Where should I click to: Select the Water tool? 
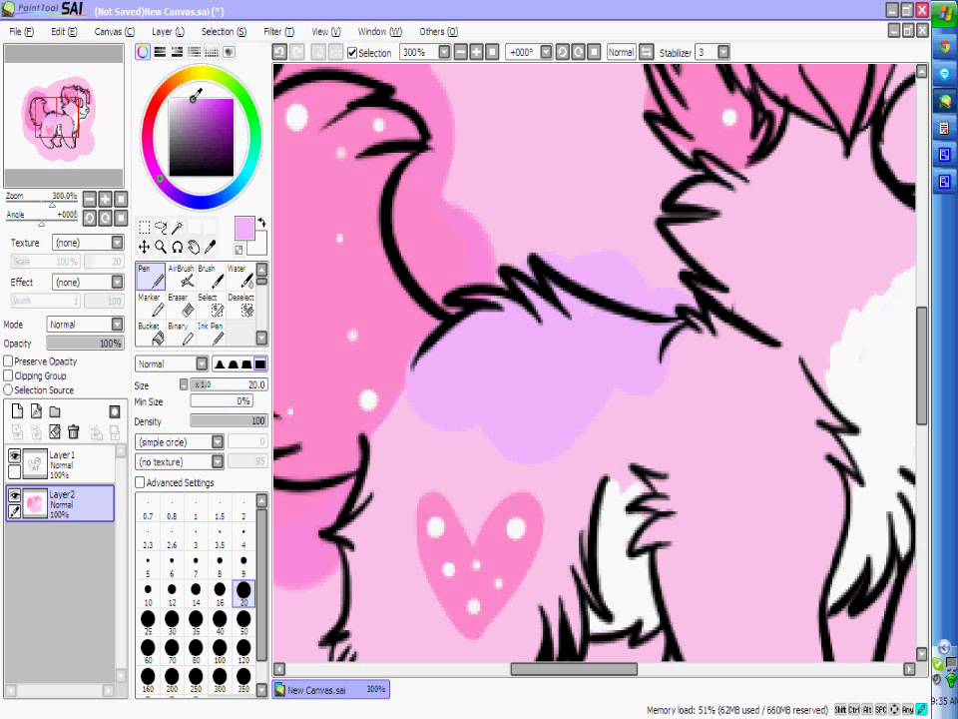[x=240, y=277]
